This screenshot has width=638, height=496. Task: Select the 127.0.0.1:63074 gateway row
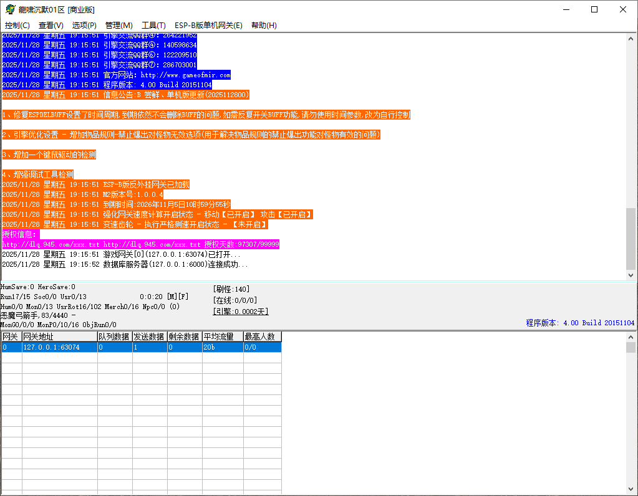point(51,348)
